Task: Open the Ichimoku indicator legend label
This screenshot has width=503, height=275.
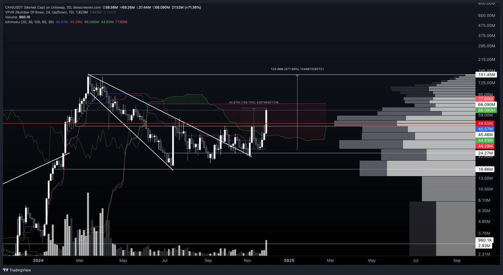Action: coord(29,23)
